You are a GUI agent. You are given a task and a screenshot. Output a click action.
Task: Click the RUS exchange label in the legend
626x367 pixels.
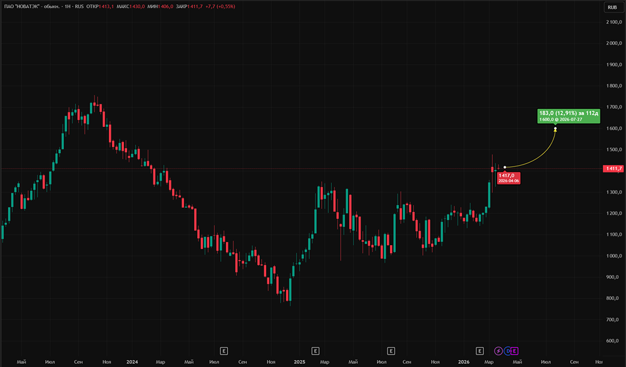79,6
